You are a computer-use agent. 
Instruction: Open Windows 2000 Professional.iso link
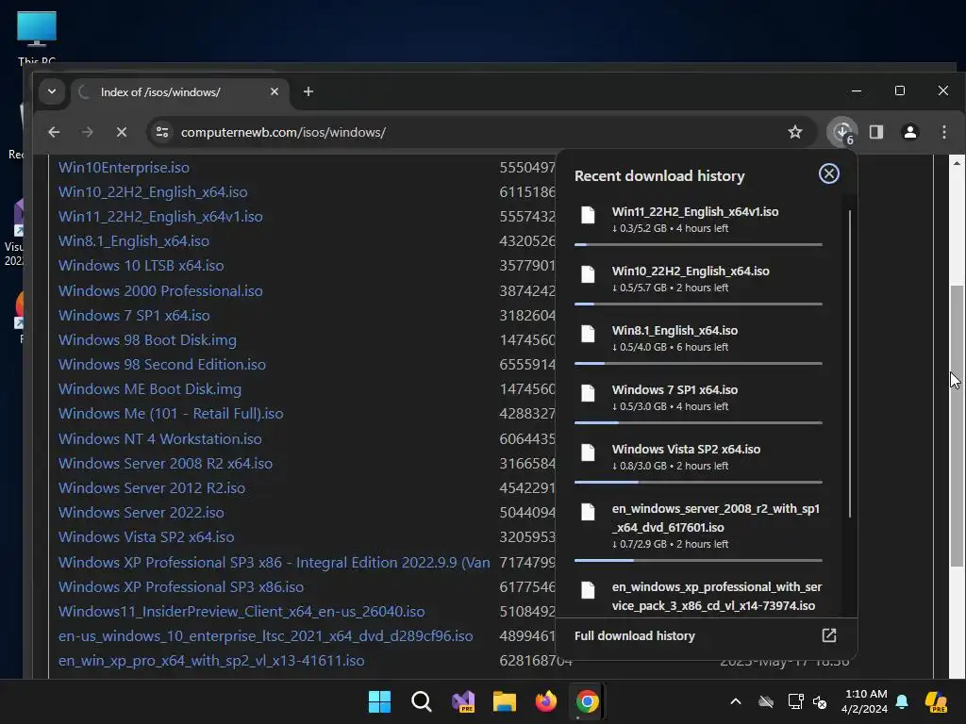click(x=160, y=290)
